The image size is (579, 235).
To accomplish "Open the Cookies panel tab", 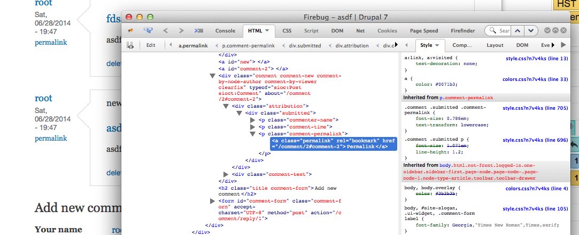I will [x=388, y=31].
